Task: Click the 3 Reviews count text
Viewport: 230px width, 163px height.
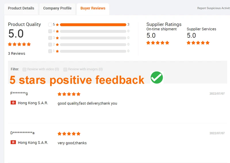Action: (x=17, y=54)
